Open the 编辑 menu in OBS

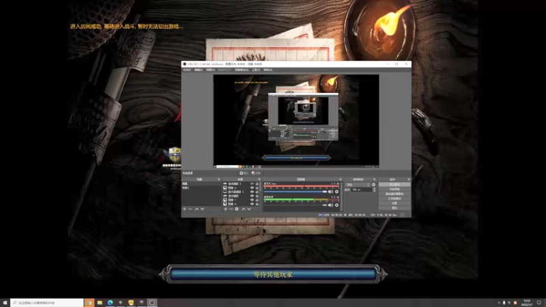(x=199, y=70)
